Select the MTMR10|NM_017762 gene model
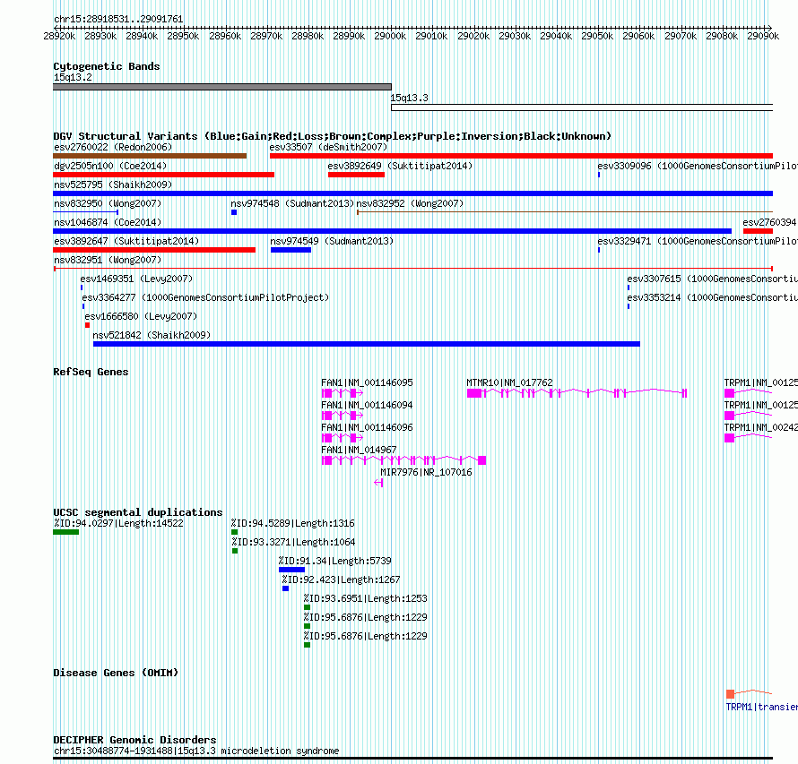798x764 pixels. (577, 393)
